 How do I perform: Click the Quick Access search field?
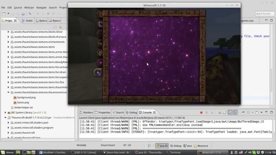(264, 14)
